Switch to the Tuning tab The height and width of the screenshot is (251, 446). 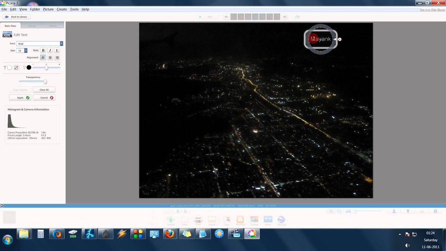coord(32,25)
